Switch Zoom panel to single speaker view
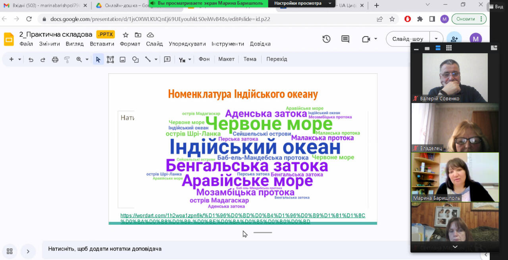The image size is (508, 260). [x=427, y=48]
